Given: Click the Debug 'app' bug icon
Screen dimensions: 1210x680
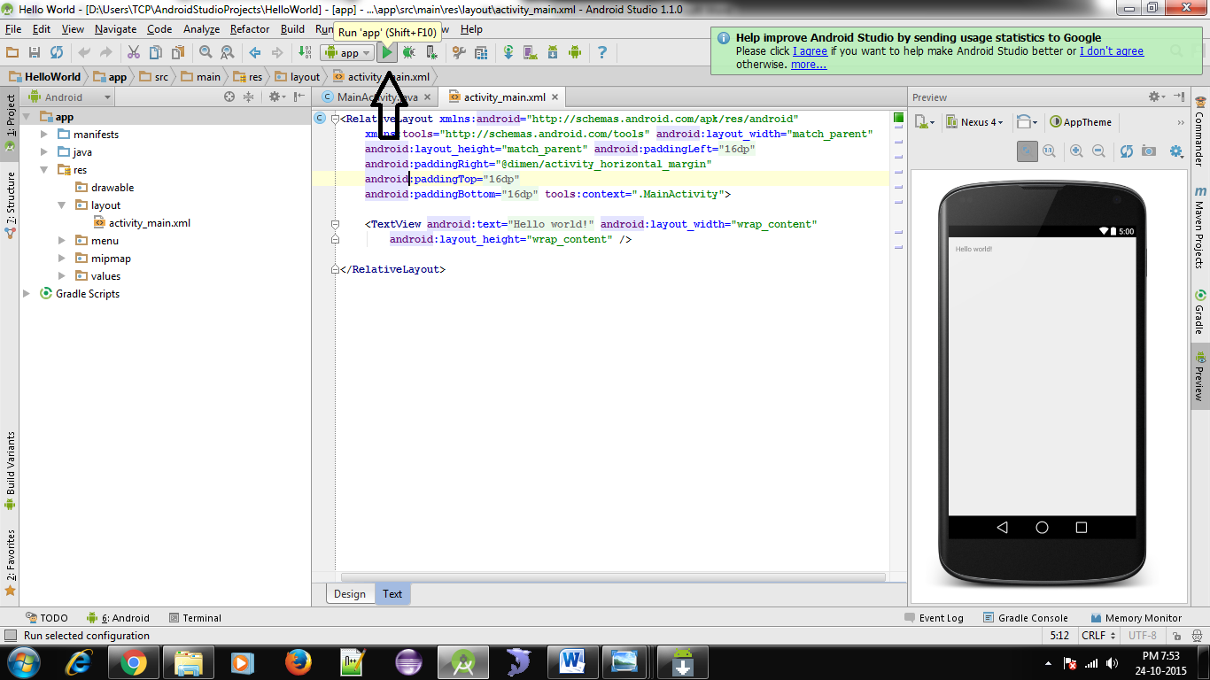Looking at the screenshot, I should (408, 53).
